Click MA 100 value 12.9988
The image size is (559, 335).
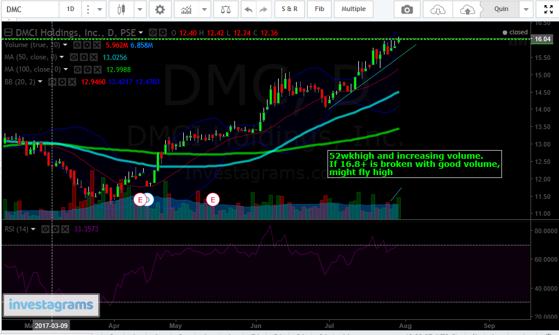pyautogui.click(x=118, y=70)
